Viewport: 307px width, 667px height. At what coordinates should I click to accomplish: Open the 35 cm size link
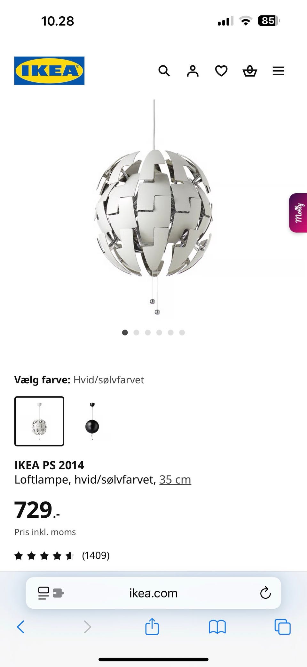[175, 479]
